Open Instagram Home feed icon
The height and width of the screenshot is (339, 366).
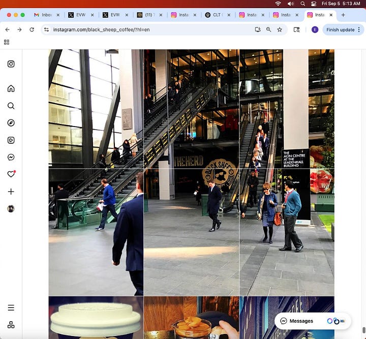point(11,88)
